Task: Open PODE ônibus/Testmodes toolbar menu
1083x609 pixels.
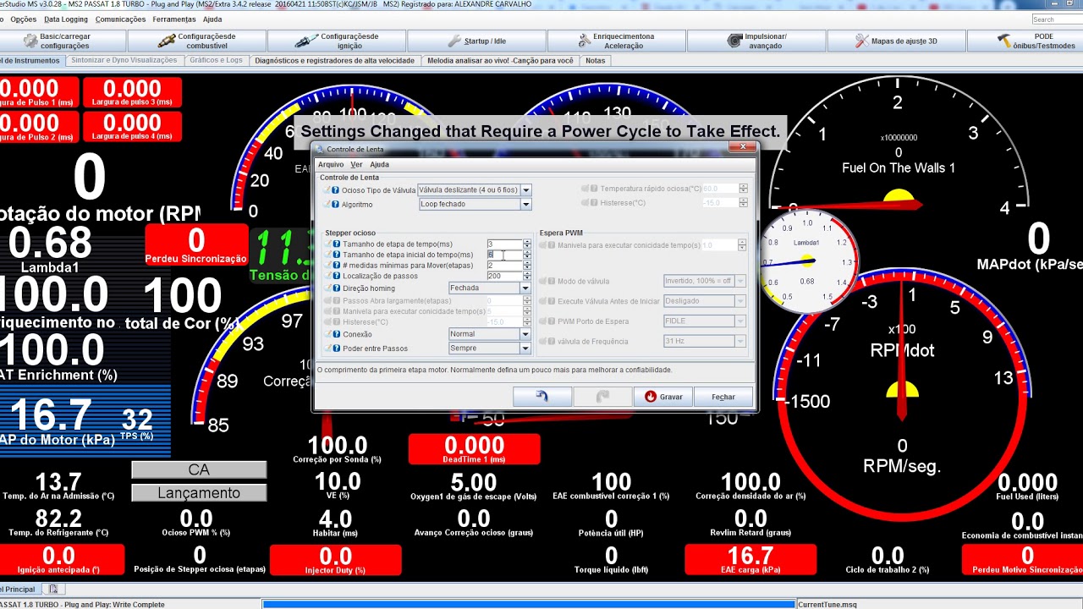Action: click(1025, 41)
